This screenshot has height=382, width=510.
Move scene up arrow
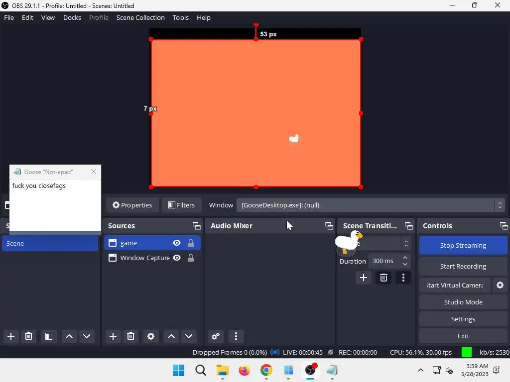click(x=69, y=336)
